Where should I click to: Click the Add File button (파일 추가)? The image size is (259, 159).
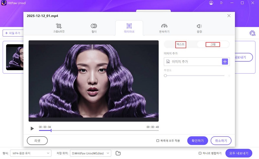point(13,33)
